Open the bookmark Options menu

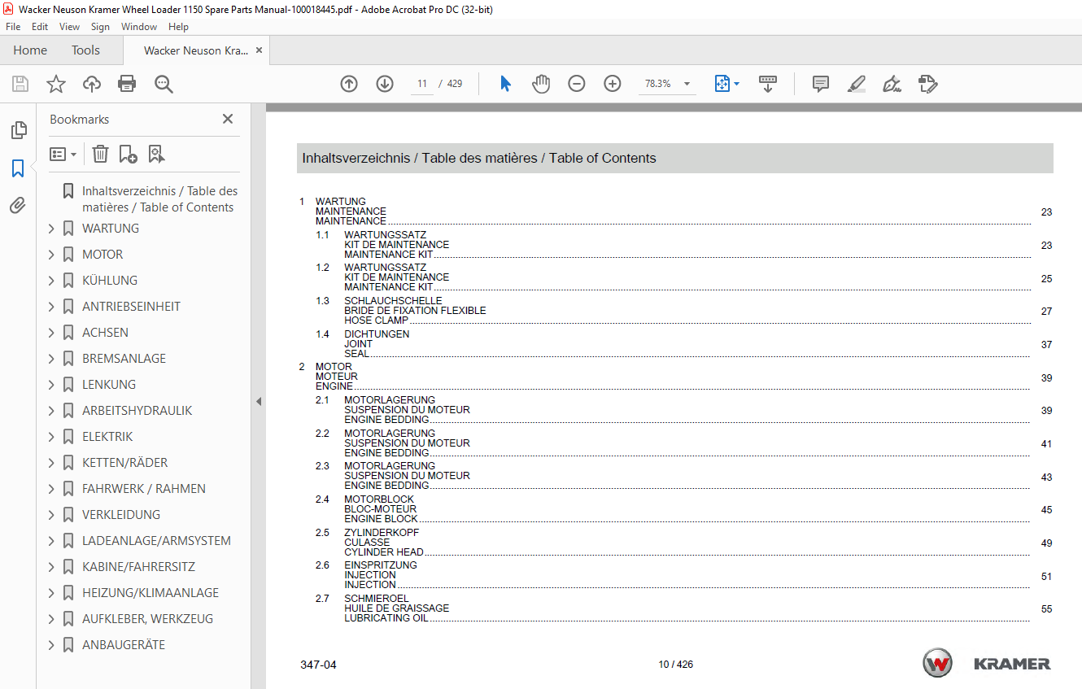click(63, 154)
